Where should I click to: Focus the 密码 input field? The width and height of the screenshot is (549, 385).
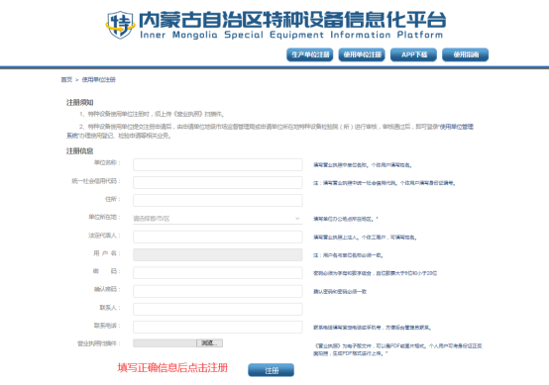(218, 273)
